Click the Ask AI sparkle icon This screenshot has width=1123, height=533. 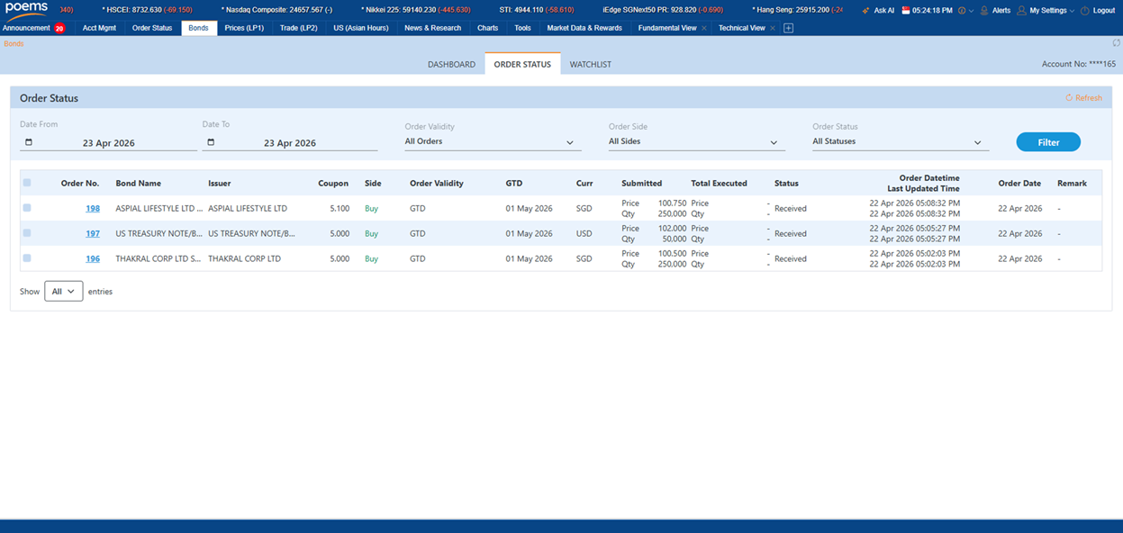(x=865, y=11)
